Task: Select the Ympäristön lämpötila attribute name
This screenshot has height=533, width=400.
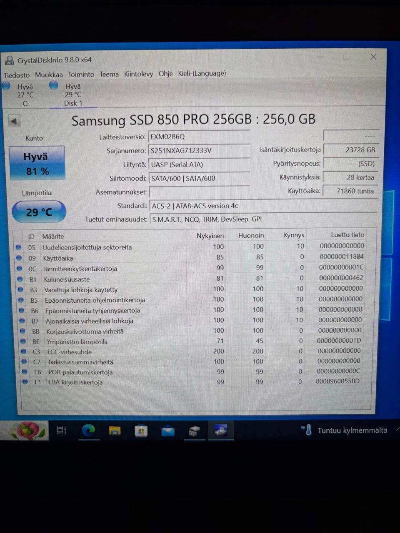Action: (77, 341)
